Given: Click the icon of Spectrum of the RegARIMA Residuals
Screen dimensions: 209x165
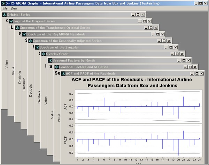Looking at the screenshot, I should [x=24, y=34].
